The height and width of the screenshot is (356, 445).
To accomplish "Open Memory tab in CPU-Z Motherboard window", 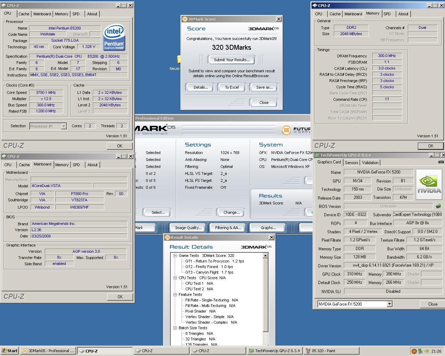I will pyautogui.click(x=62, y=165).
